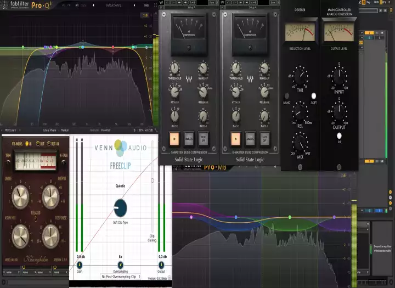Select the leftmost green EQ band node
This screenshot has width=395, height=288.
coord(23,47)
